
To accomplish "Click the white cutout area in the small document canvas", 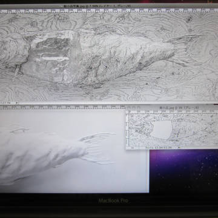I will (161, 130).
